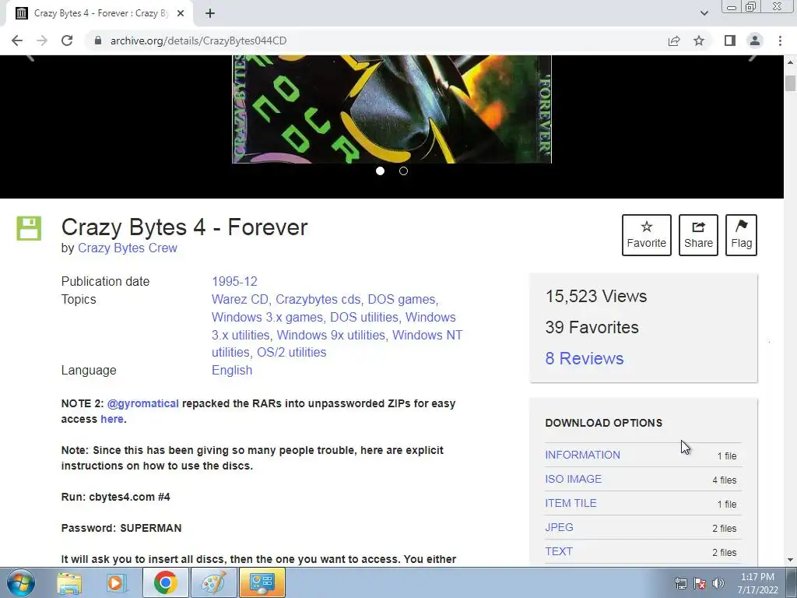Click the volume speaker tray icon

[718, 583]
